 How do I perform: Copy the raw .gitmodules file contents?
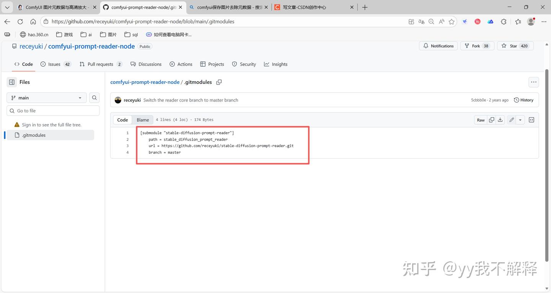pyautogui.click(x=492, y=119)
